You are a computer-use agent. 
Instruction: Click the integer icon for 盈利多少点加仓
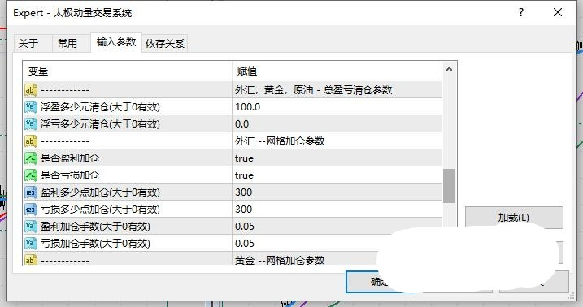coord(31,192)
